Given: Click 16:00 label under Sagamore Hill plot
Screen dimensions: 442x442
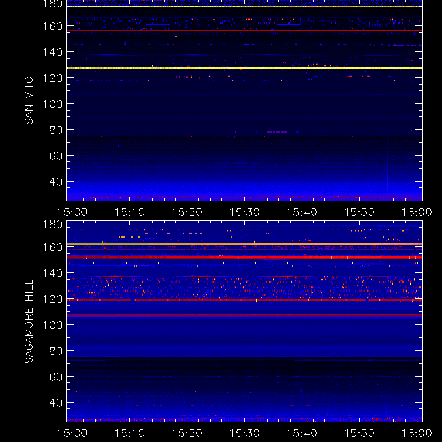Looking at the screenshot, I should click(x=417, y=433).
